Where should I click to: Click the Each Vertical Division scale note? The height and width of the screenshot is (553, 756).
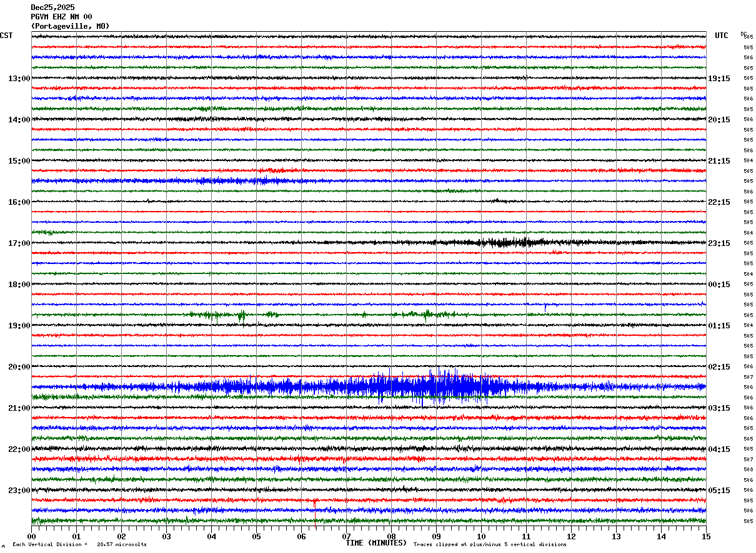click(x=79, y=545)
